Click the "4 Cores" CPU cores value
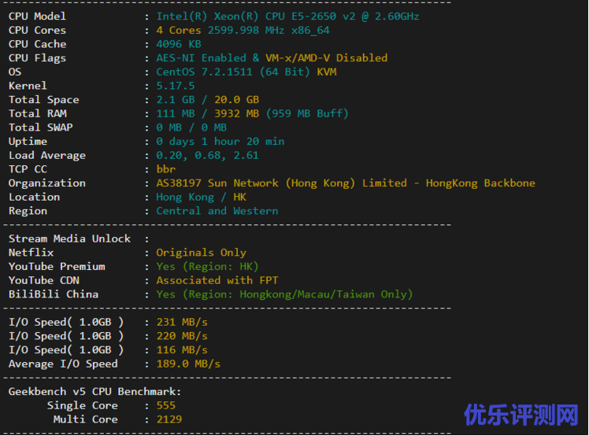This screenshot has width=589, height=436. (x=179, y=31)
